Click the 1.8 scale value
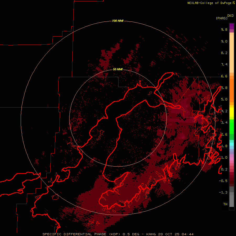Screen dimensions: 236x236 pos(224,146)
